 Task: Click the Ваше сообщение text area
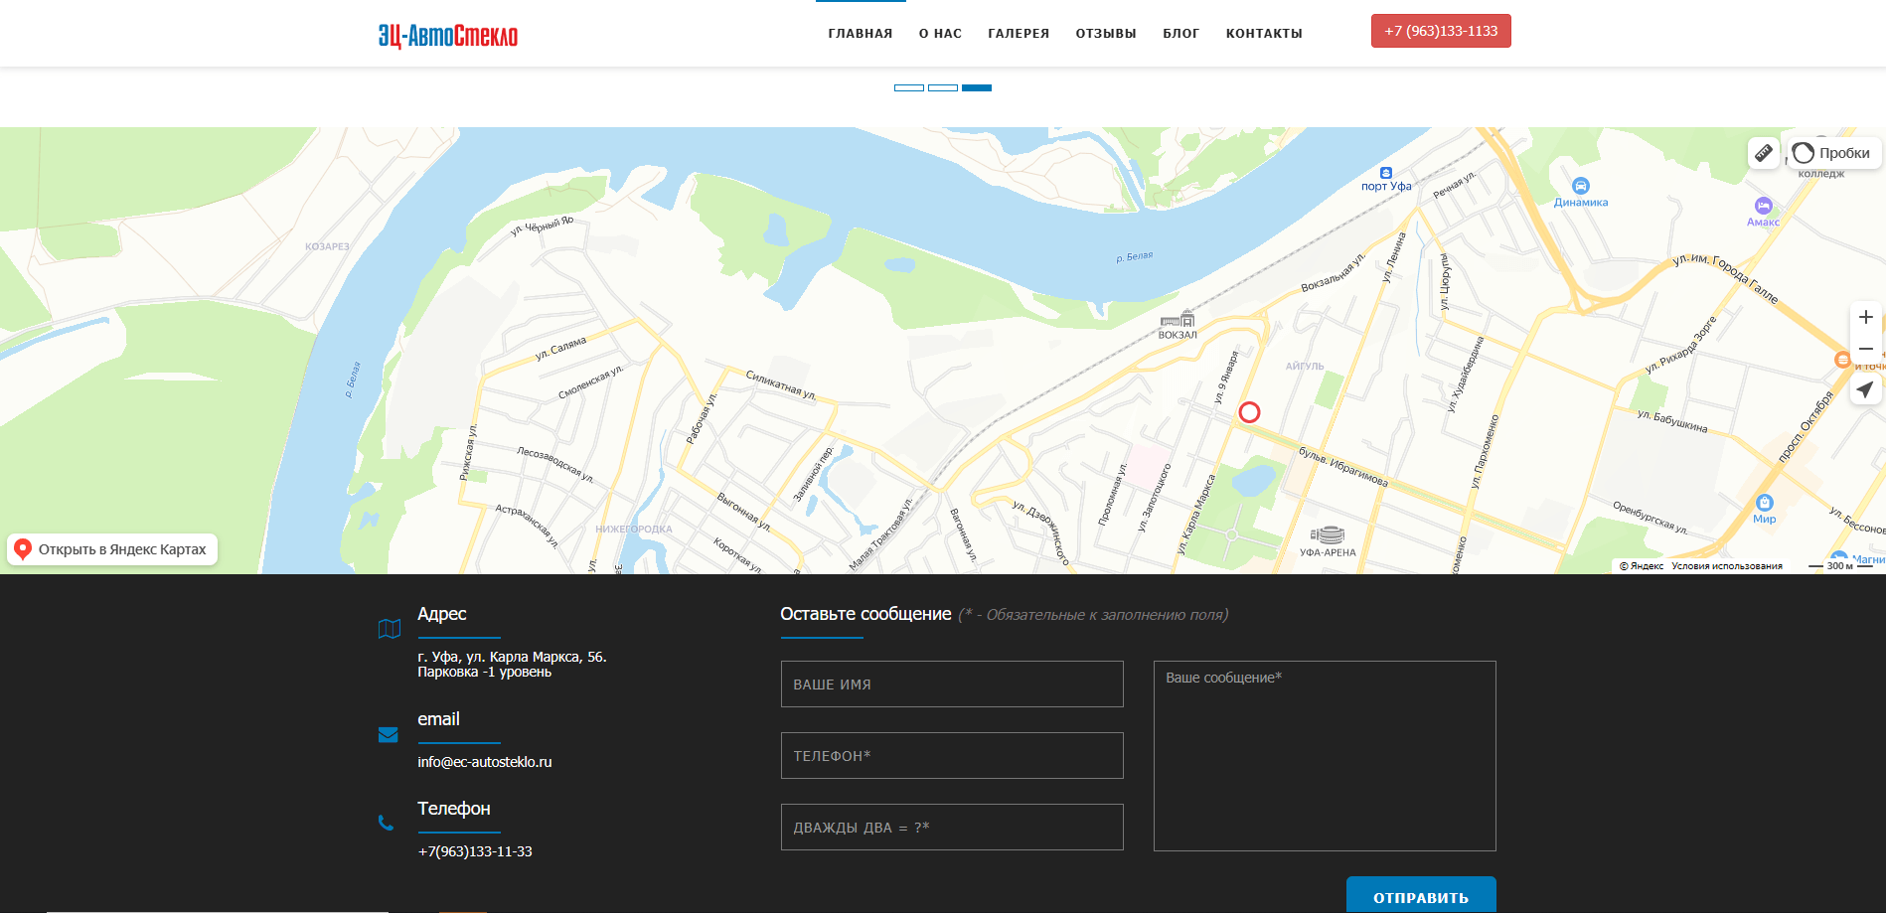[1325, 756]
